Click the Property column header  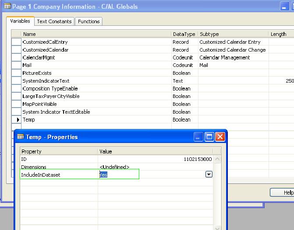pyautogui.click(x=59, y=151)
